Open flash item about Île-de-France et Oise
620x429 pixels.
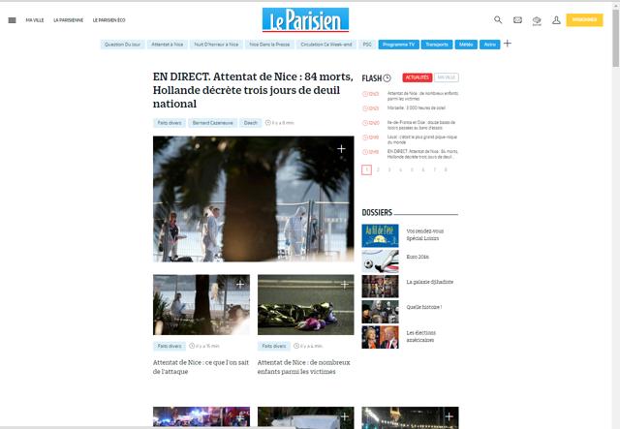click(421, 125)
